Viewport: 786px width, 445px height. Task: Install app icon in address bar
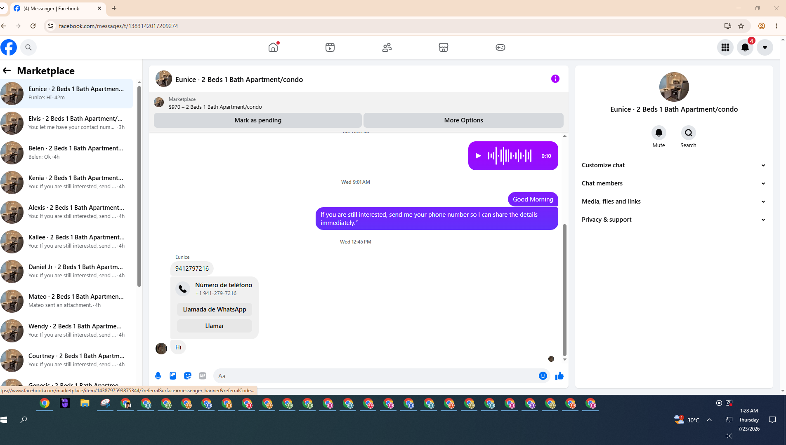pos(727,26)
